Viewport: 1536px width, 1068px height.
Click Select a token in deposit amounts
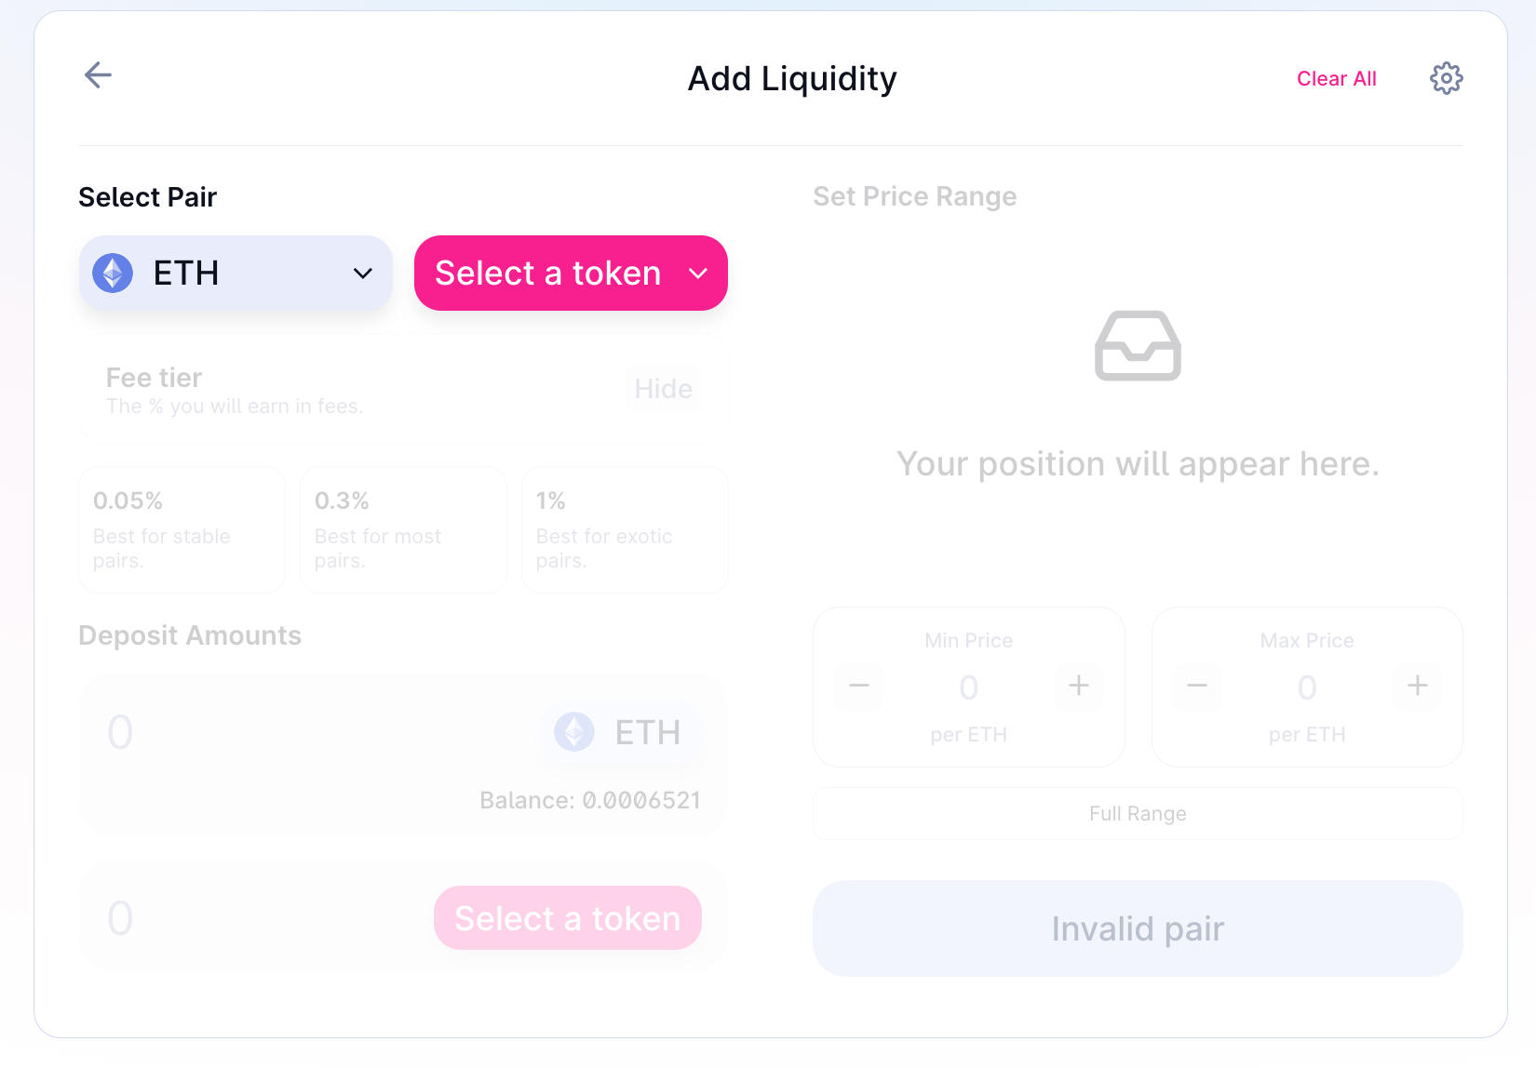567,918
